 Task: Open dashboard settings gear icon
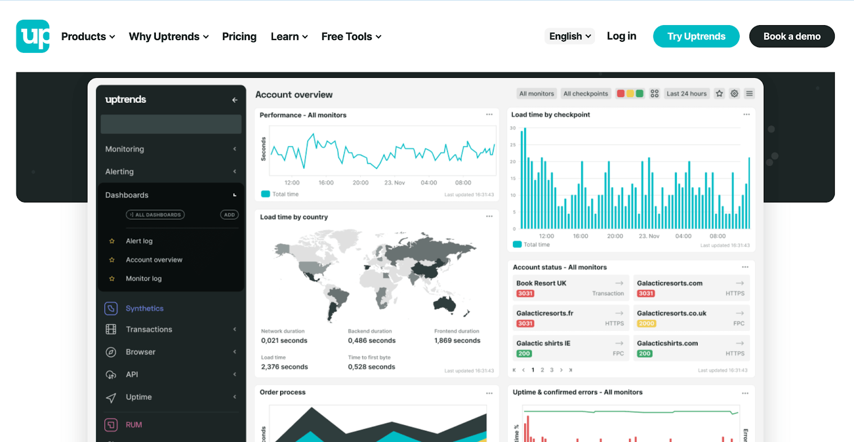(734, 93)
